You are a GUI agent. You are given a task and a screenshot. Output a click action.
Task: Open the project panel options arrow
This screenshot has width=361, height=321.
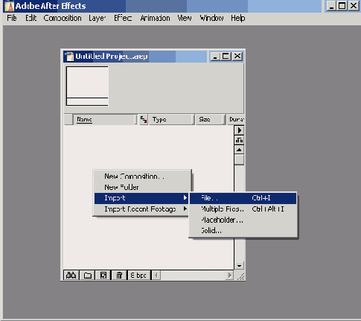point(239,130)
